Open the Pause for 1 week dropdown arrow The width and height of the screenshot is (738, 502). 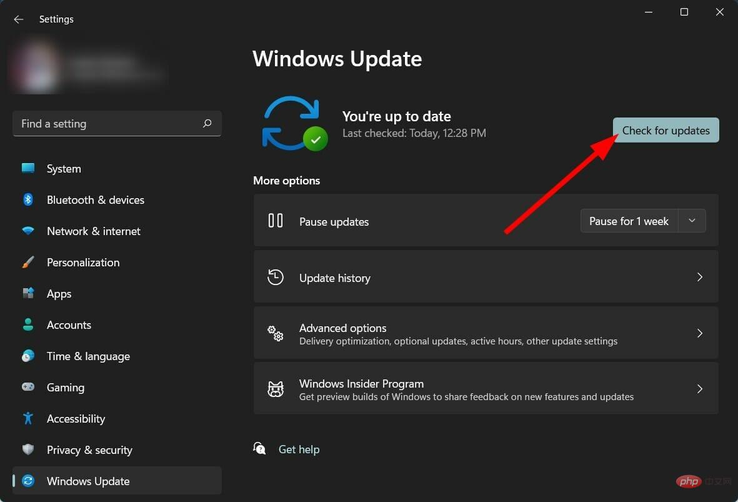pyautogui.click(x=692, y=221)
